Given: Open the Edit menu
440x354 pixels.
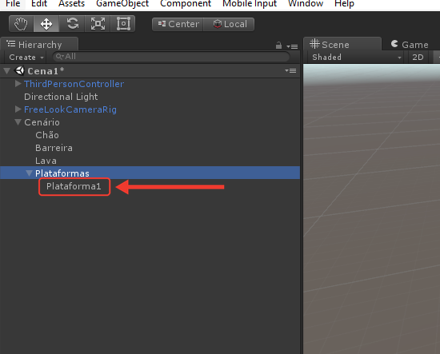Looking at the screenshot, I should 39,4.
